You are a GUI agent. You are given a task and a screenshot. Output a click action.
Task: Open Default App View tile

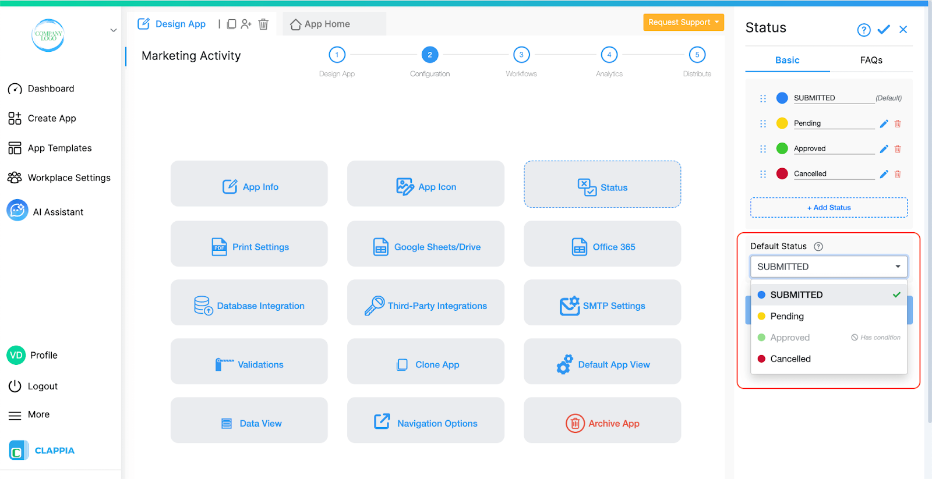602,361
